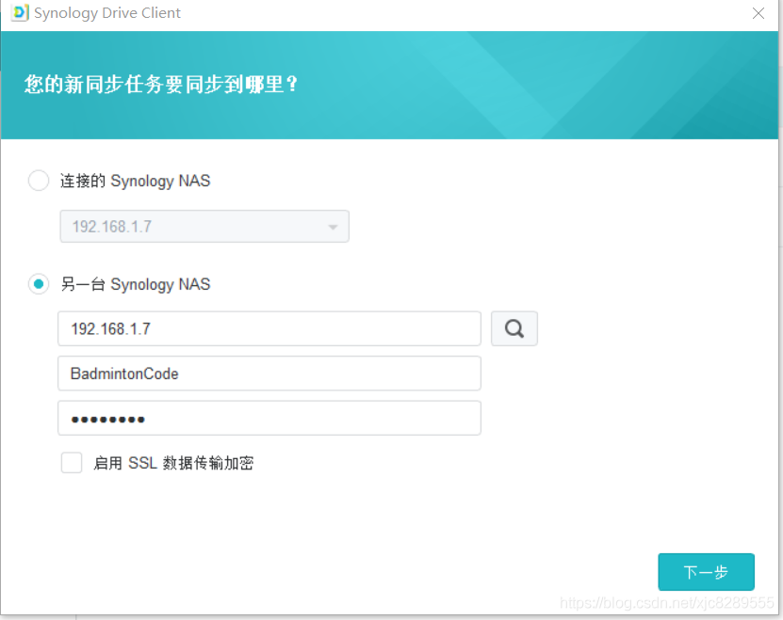Screen dimensions: 783x620
Task: Click the search NAS magnifier icon
Action: [514, 328]
